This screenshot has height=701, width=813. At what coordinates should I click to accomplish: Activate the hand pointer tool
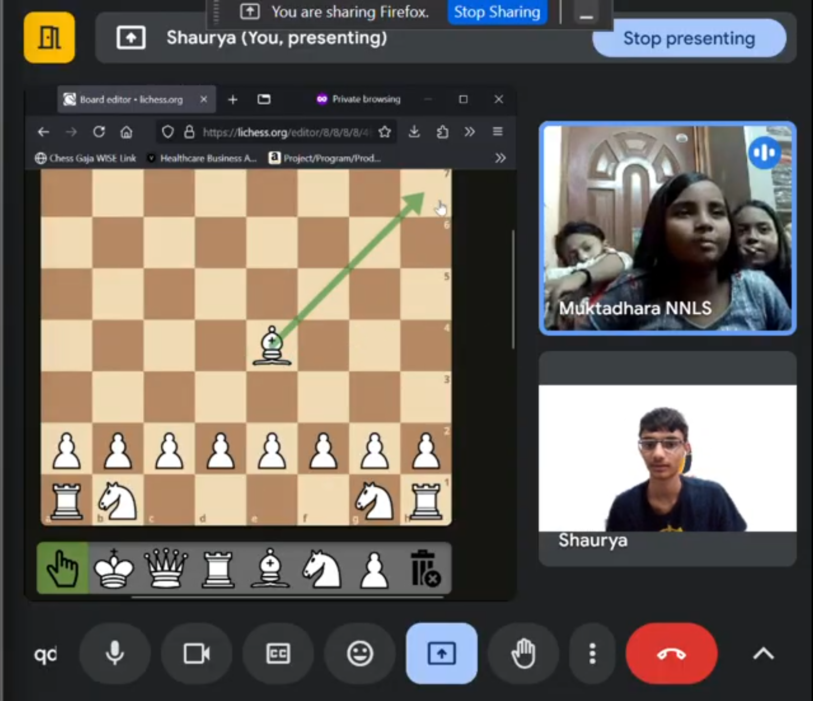[63, 568]
